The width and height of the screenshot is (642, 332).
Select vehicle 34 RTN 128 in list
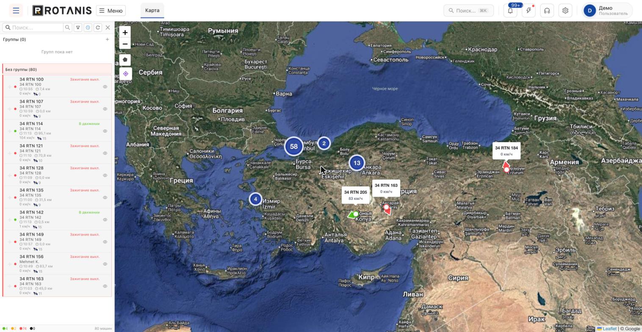pyautogui.click(x=57, y=175)
